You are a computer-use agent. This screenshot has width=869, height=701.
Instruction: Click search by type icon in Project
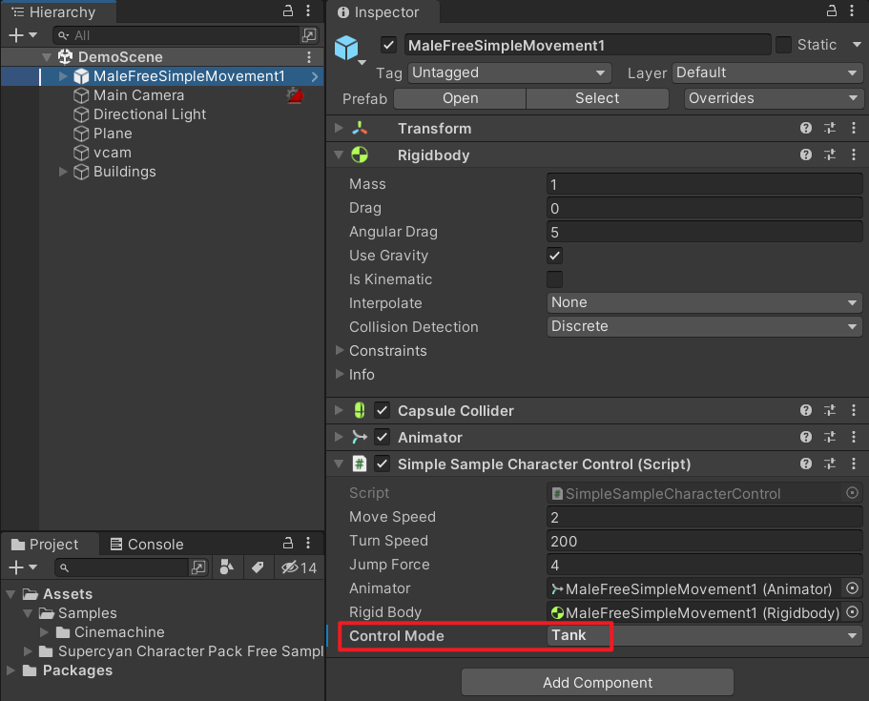tap(227, 567)
